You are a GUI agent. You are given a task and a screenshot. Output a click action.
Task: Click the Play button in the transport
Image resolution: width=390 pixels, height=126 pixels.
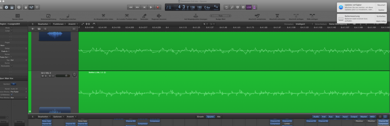151,7
